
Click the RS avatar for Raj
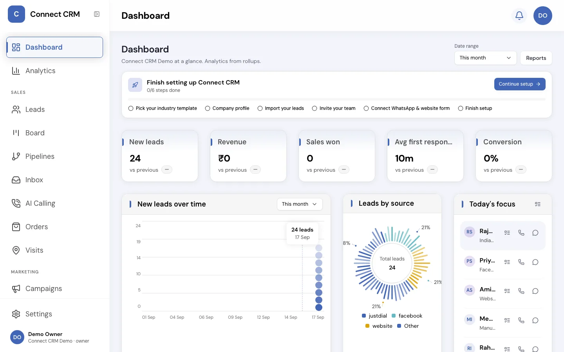click(x=469, y=232)
